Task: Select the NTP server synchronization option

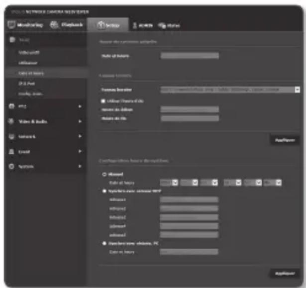Action: [x=102, y=191]
